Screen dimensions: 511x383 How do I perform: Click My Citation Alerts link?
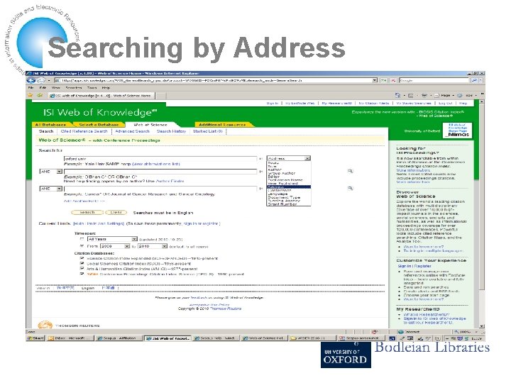pyautogui.click(x=374, y=103)
